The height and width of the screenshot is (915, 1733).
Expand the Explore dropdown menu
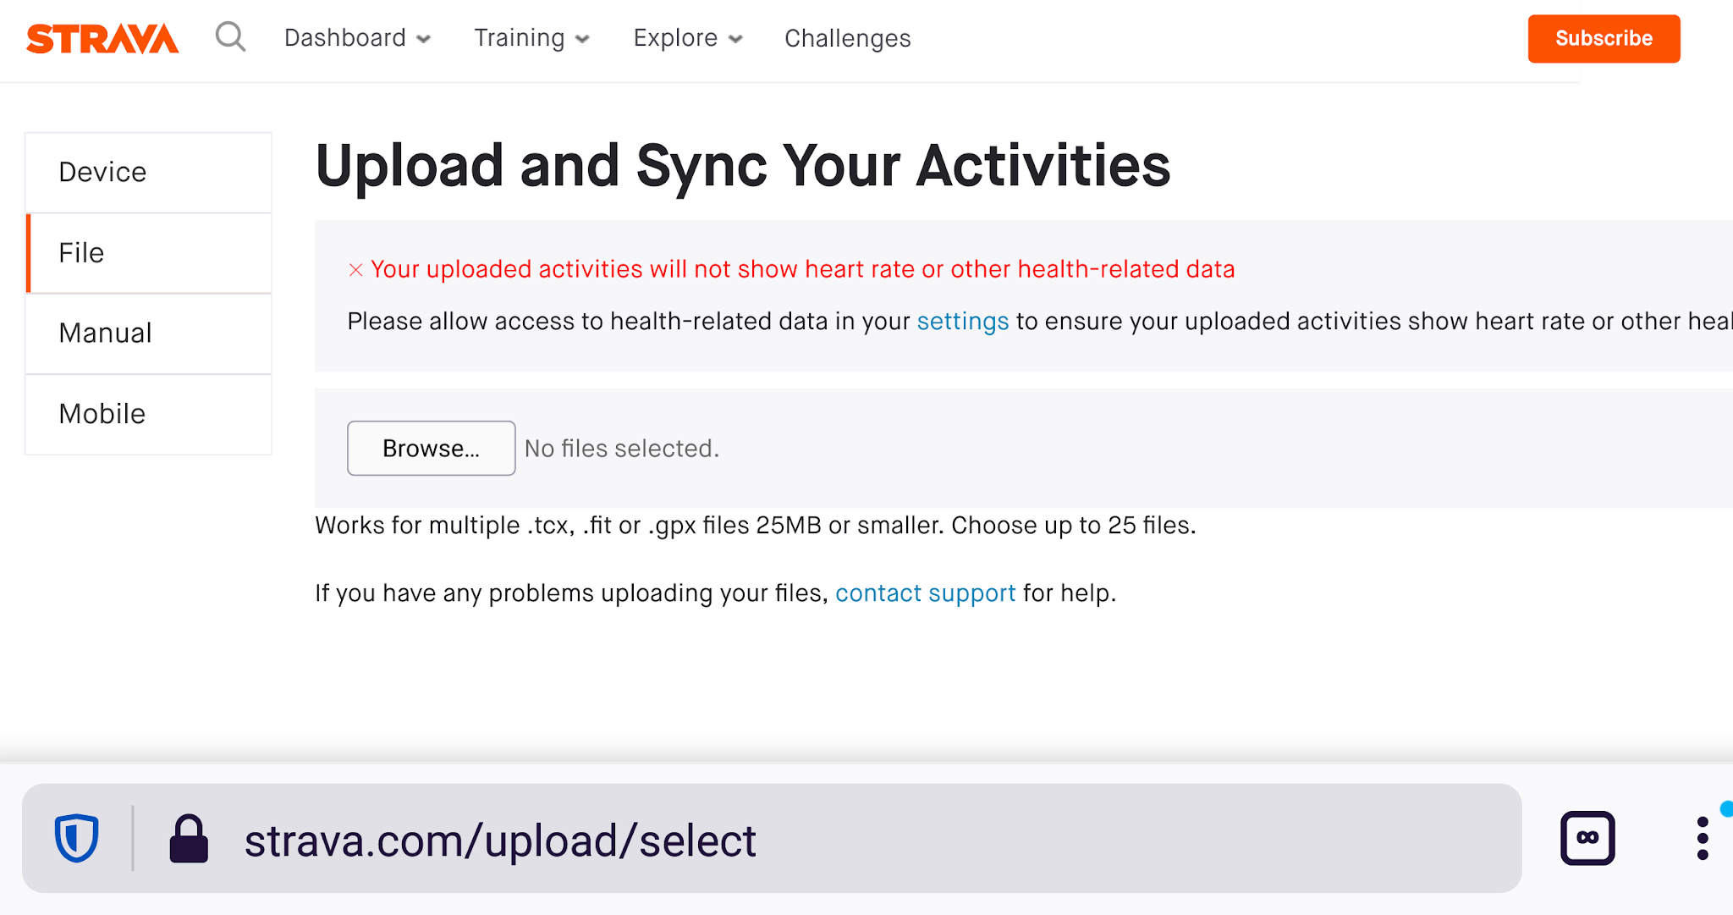687,38
